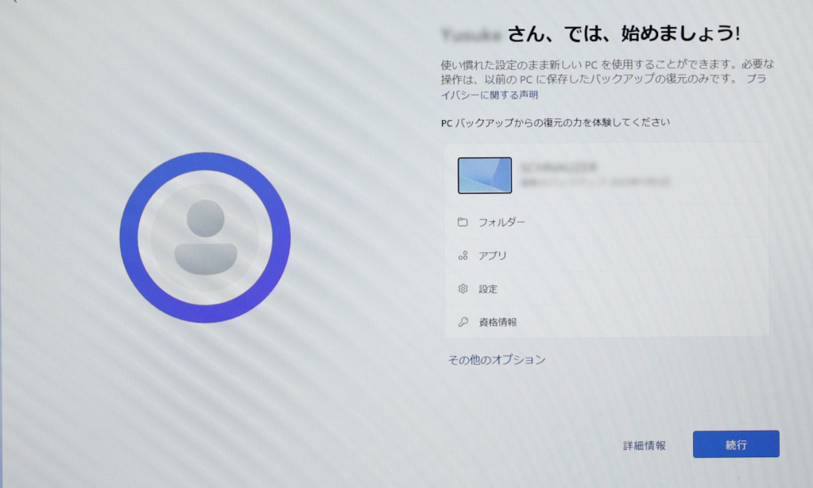Click the key icon beside 資格情報

point(463,323)
